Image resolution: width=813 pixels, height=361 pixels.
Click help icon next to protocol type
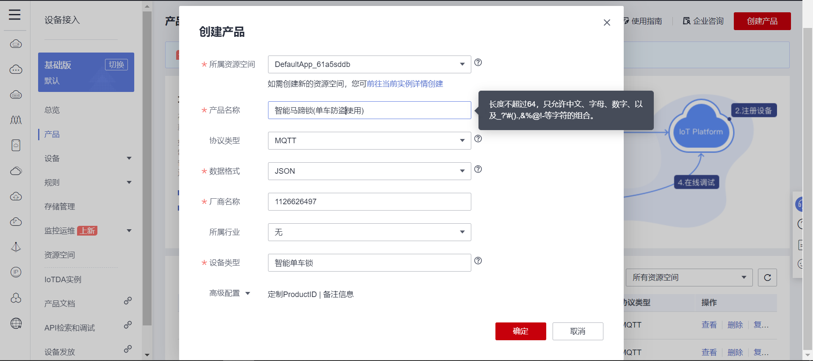(478, 139)
